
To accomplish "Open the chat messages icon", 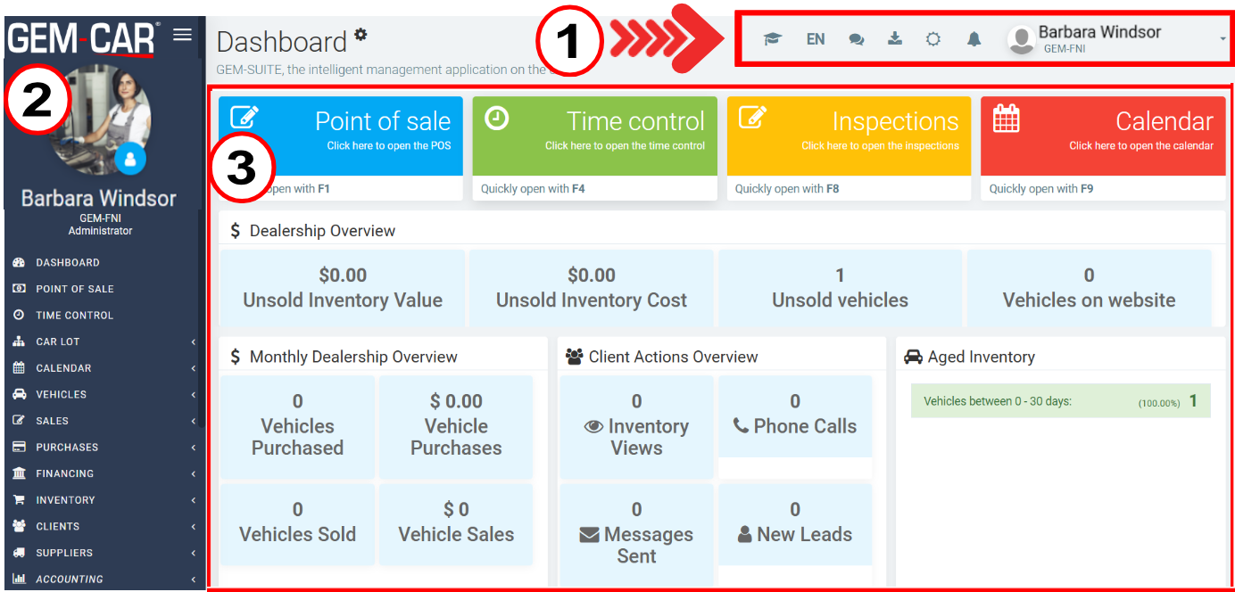I will [856, 39].
